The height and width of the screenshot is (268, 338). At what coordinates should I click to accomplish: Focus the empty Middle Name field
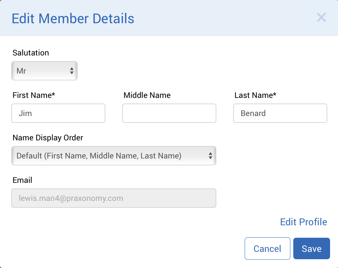[x=169, y=113]
